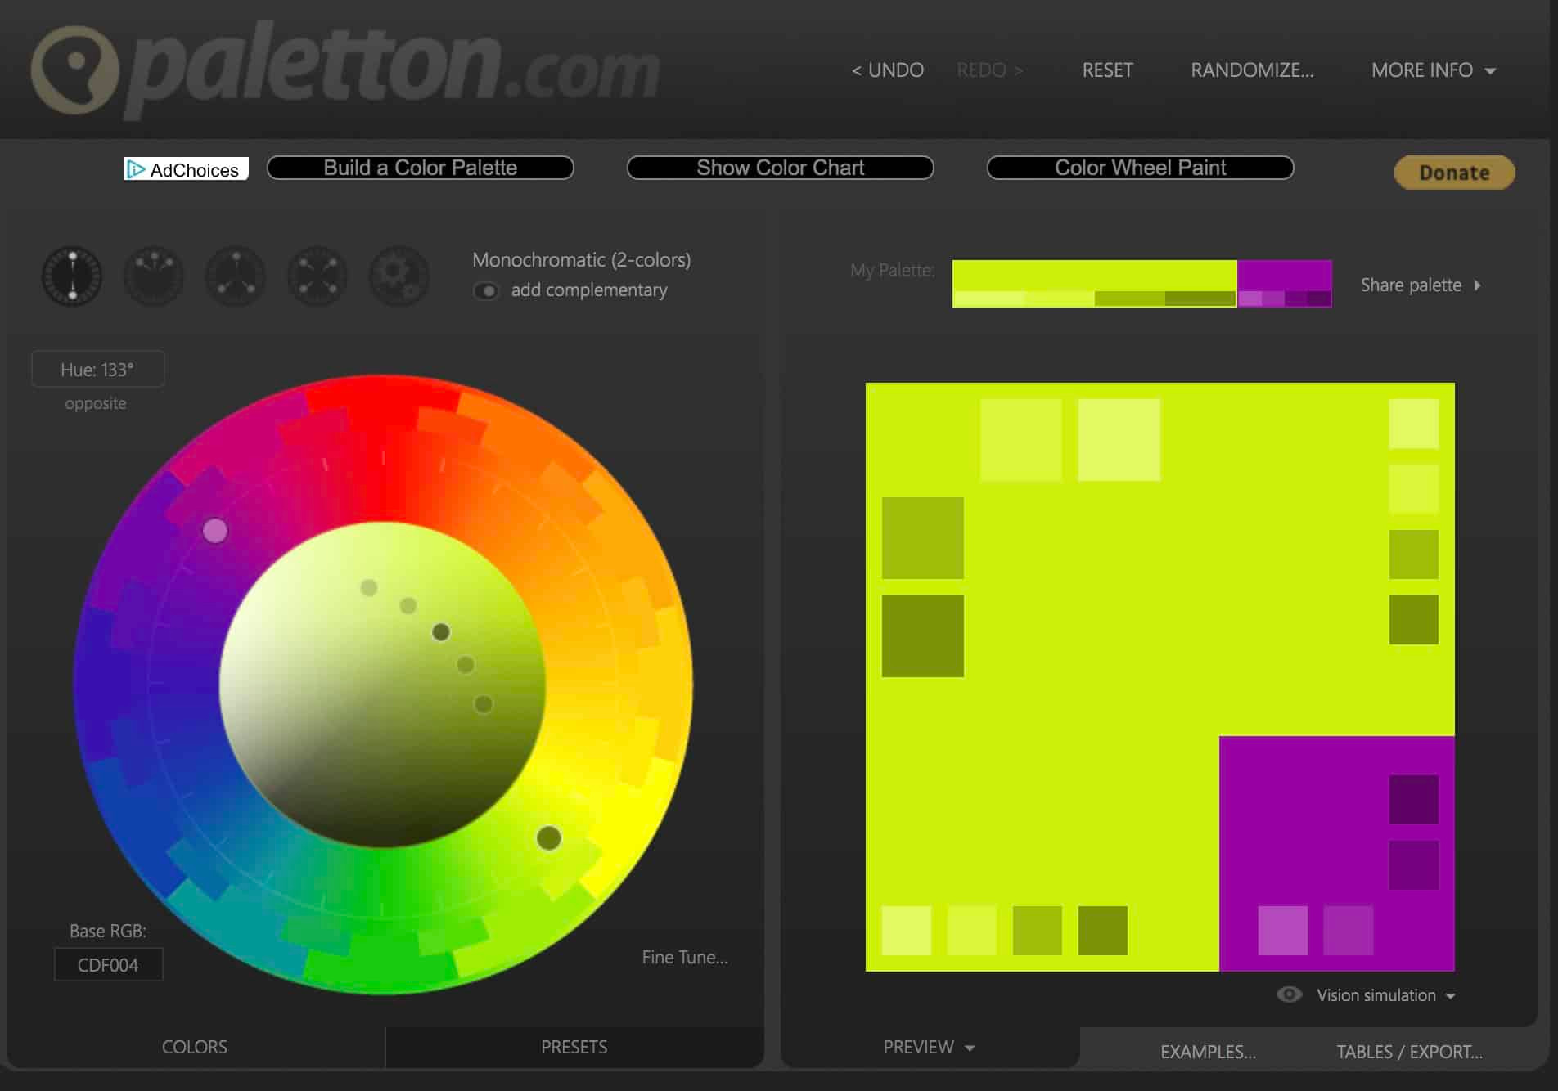Click the RANDOMIZE option
Viewport: 1558px width, 1091px height.
1252,70
